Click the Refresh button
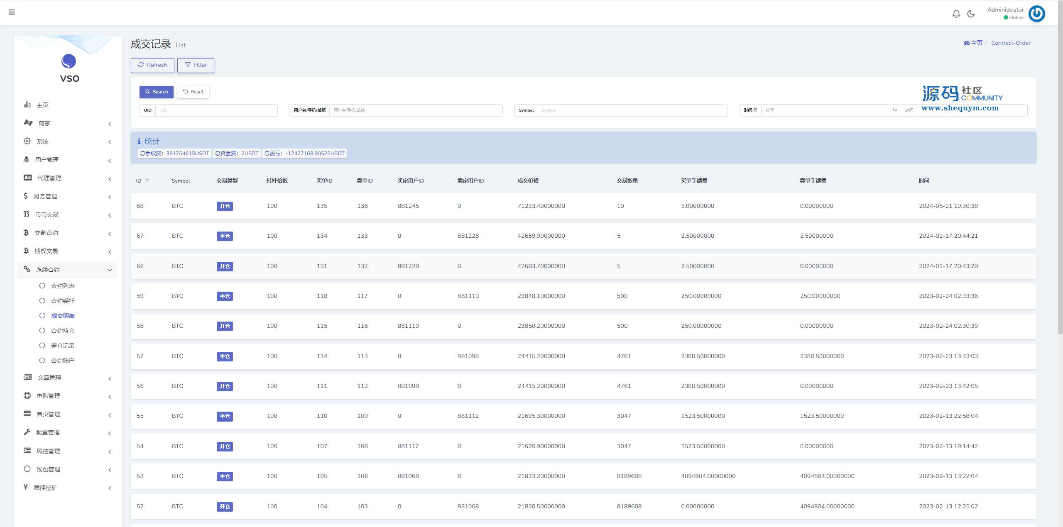The image size is (1063, 527). click(152, 65)
